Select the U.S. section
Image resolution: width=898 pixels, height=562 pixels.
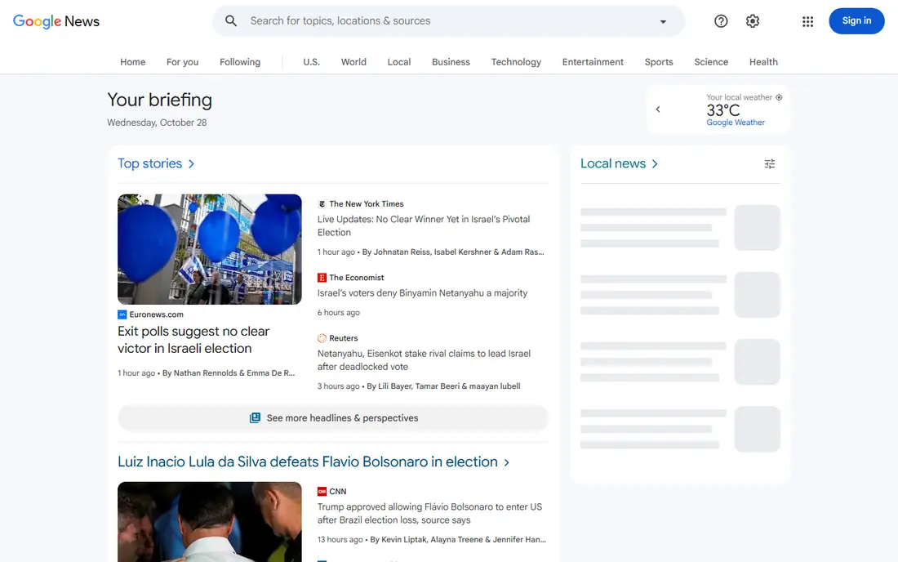311,62
